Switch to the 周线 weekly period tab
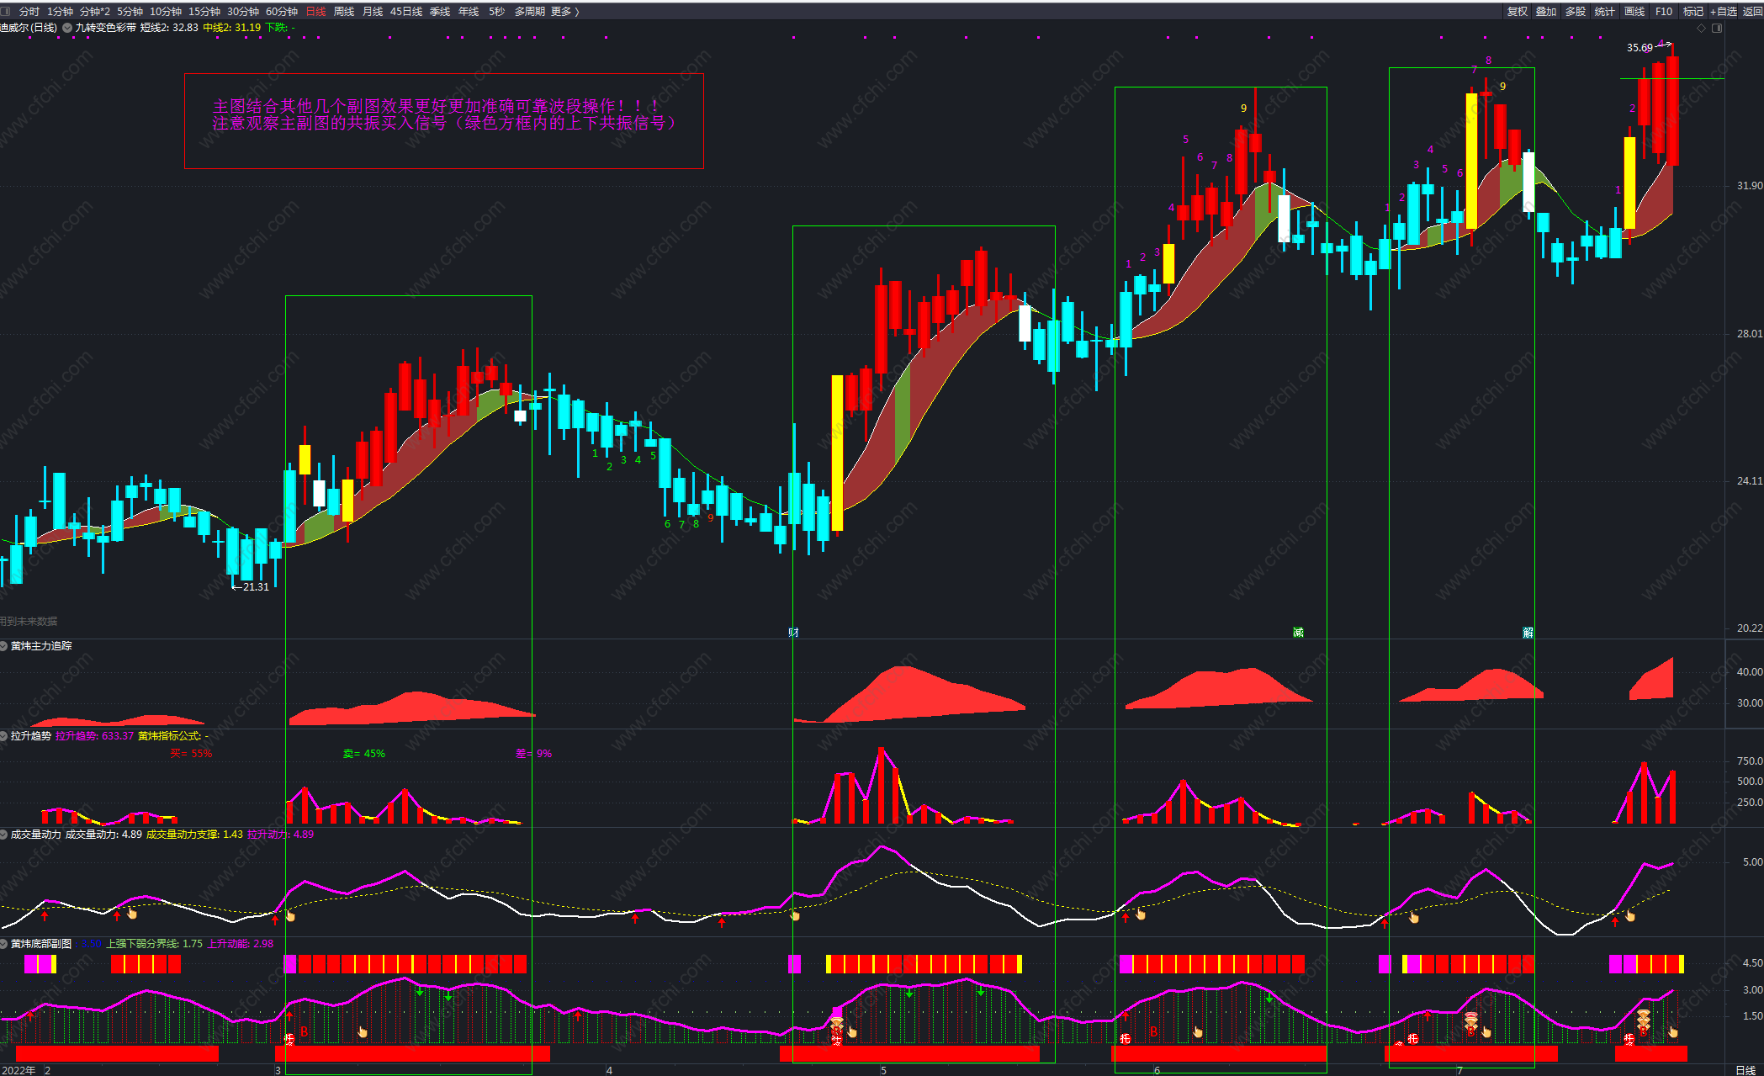 (343, 11)
